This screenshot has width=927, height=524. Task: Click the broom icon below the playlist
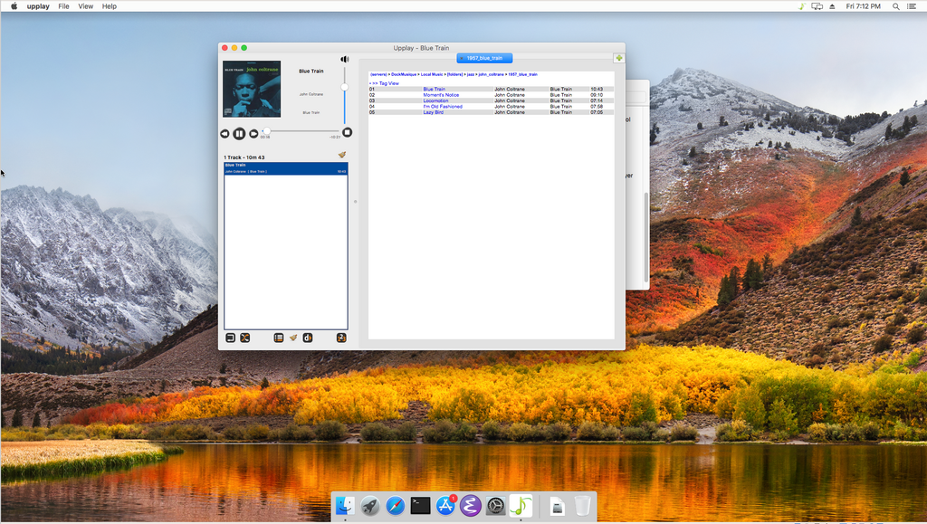[293, 338]
